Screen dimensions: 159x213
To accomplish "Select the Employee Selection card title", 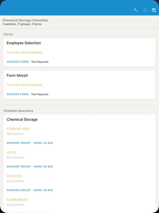I will tap(24, 43).
